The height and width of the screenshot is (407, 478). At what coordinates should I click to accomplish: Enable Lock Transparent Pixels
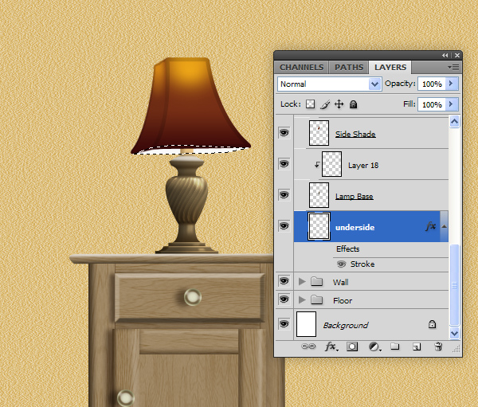(311, 104)
